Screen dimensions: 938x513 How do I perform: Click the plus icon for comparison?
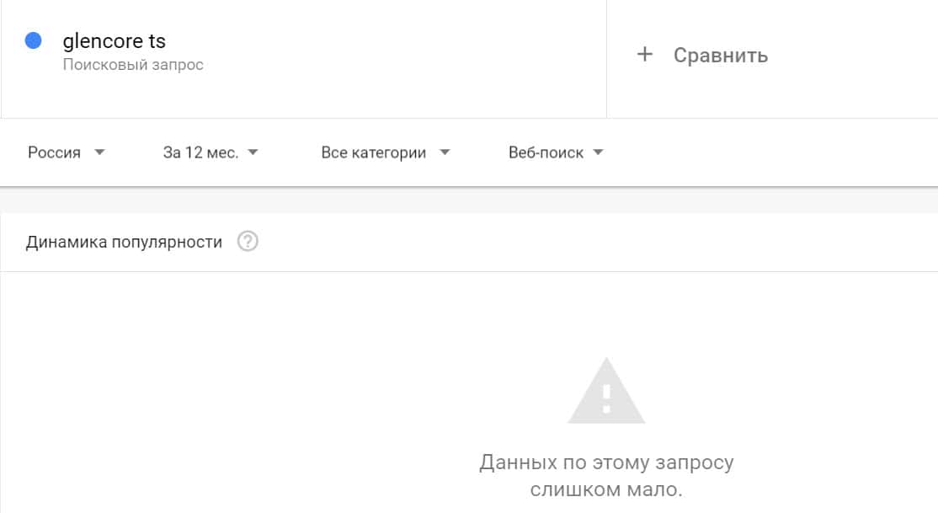coord(645,55)
